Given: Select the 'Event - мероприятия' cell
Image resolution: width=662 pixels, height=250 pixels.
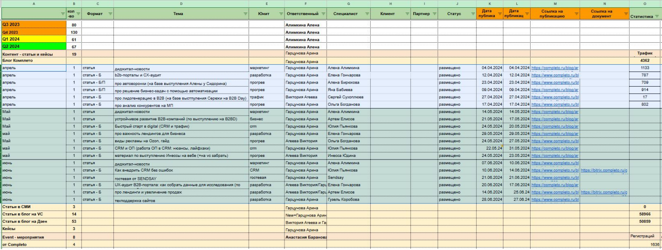Looking at the screenshot, I should tap(34, 237).
